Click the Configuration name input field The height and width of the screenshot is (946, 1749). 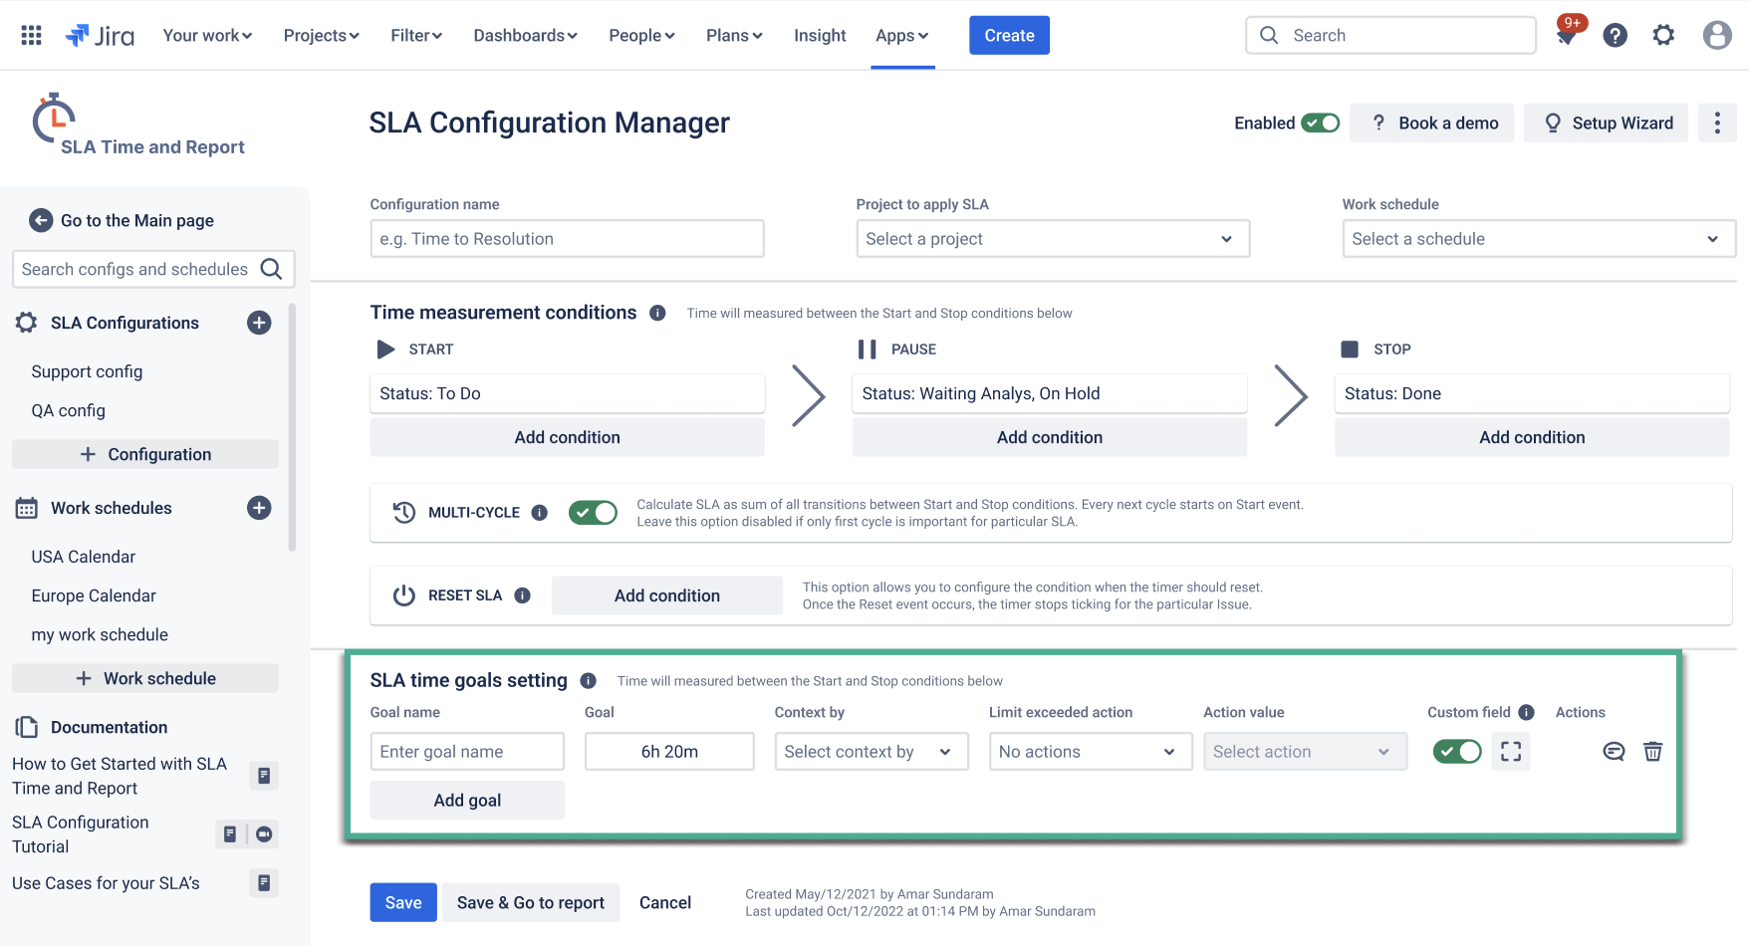[567, 239]
